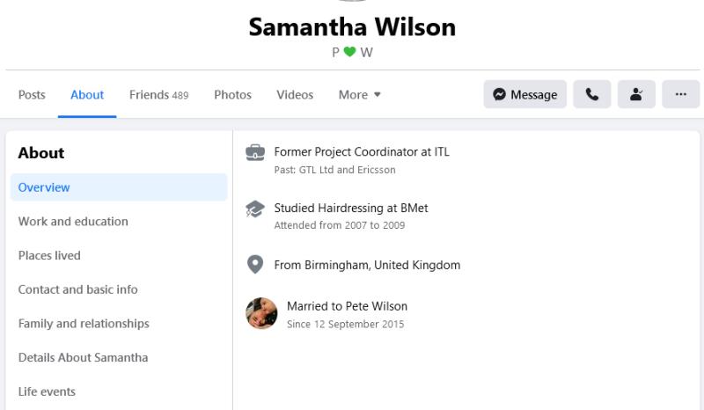
Task: Expand the More tab dropdown
Action: [x=359, y=95]
